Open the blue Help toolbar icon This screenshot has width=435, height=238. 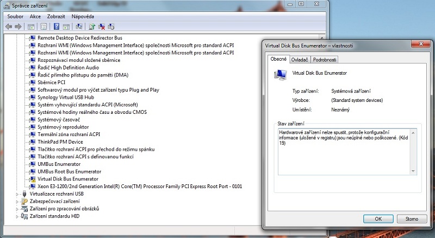[56, 26]
